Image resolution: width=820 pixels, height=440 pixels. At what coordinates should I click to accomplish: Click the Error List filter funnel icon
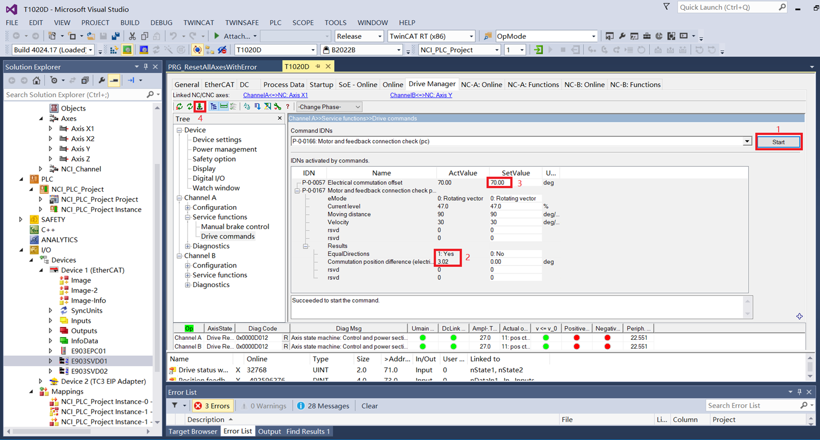pyautogui.click(x=175, y=406)
